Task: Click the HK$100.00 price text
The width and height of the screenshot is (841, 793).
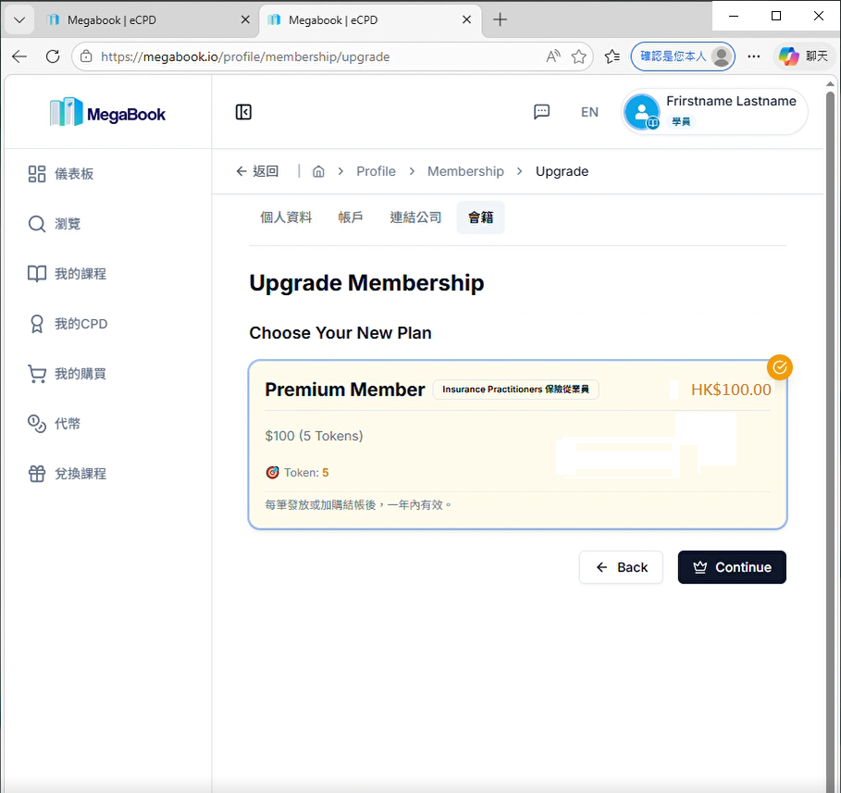Action: (731, 390)
